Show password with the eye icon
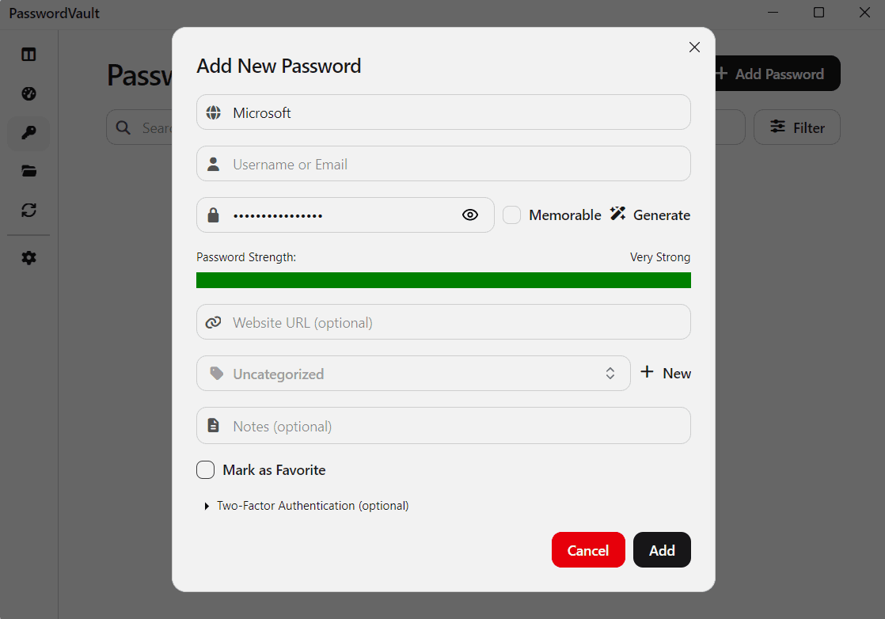 pos(469,215)
